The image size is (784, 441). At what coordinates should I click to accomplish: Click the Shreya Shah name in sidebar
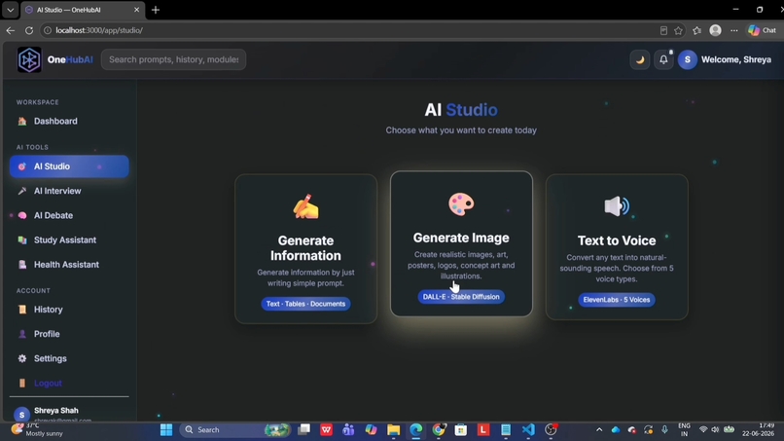click(x=56, y=411)
